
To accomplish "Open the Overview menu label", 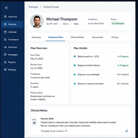I will click(x=13, y=17).
